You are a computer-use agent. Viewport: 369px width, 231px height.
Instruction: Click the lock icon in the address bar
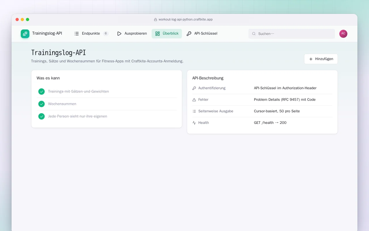pyautogui.click(x=156, y=20)
